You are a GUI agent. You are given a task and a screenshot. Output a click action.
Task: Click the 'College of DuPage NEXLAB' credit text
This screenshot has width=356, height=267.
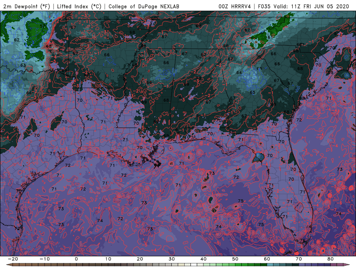tap(144, 6)
